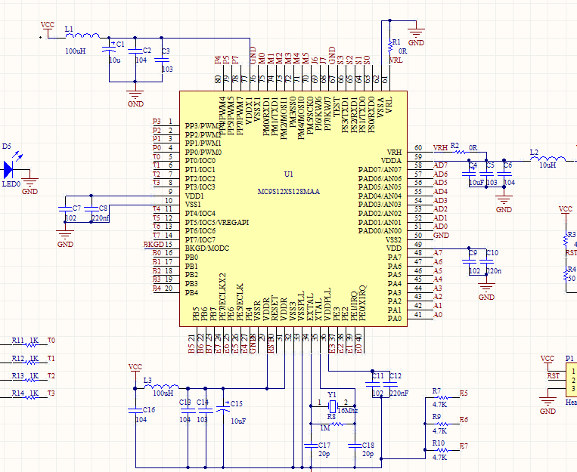Screen dimensions: 577x472
Task: Select the VCC power port above L3
Action: point(135,372)
